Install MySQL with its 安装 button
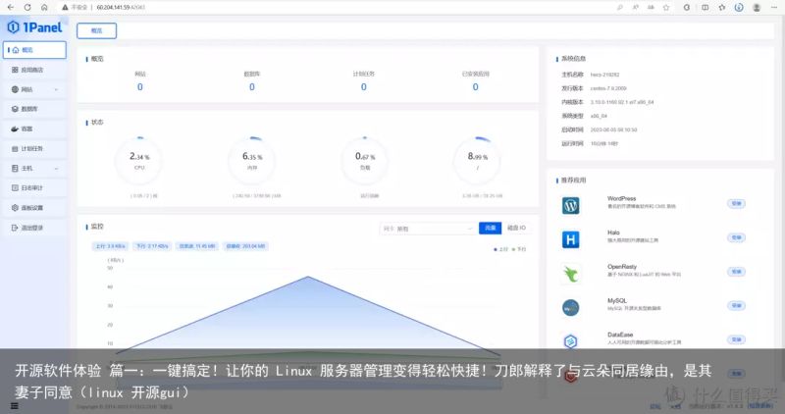 tap(737, 306)
